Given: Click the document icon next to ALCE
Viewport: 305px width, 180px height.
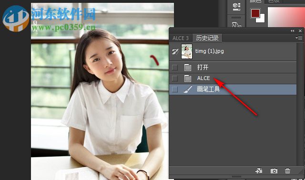Looking at the screenshot, I should click(x=187, y=79).
